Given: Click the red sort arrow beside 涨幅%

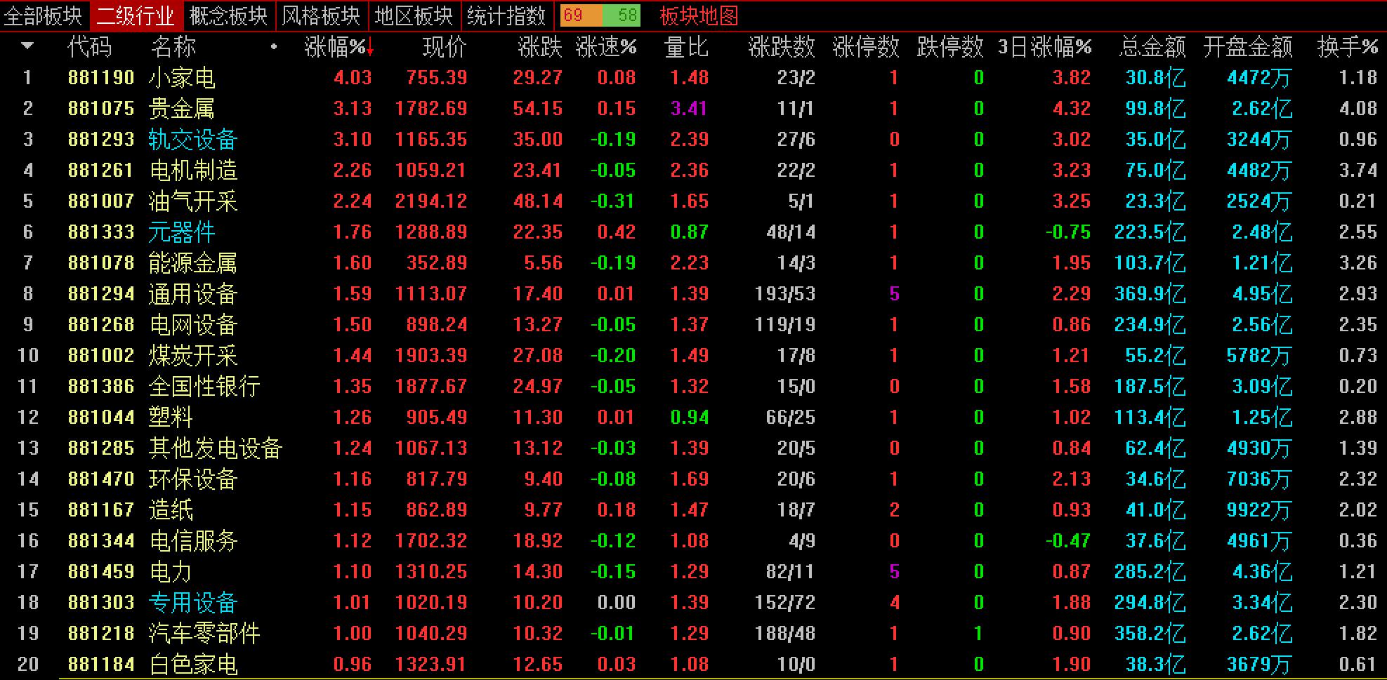Looking at the screenshot, I should tap(370, 48).
